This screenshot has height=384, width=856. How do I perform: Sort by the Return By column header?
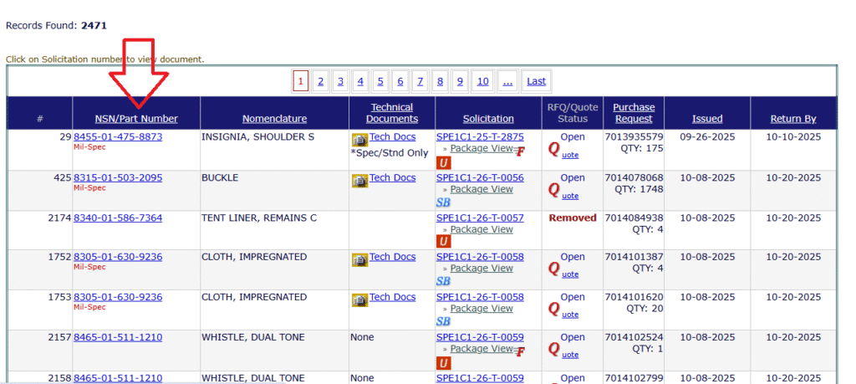792,119
